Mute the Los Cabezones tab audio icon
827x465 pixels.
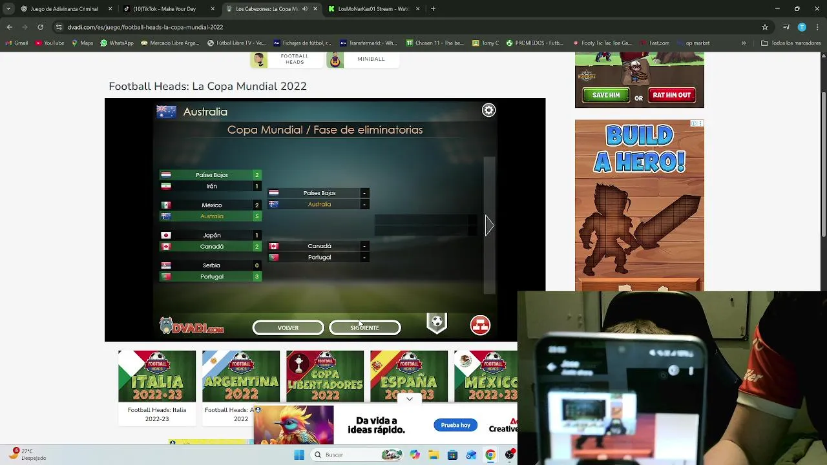click(305, 9)
